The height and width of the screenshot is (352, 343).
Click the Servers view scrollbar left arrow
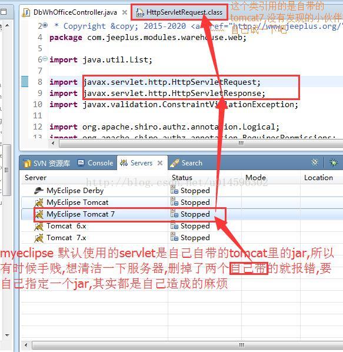[x=26, y=345]
